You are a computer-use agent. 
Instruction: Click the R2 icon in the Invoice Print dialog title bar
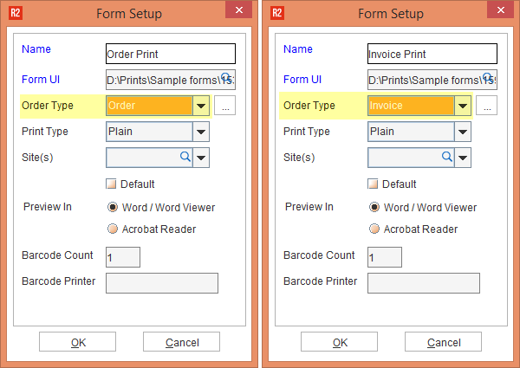pyautogui.click(x=276, y=13)
